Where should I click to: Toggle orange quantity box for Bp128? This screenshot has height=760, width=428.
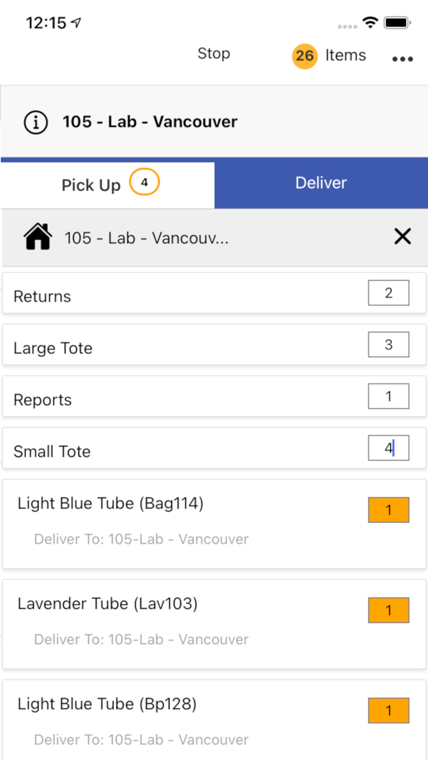[388, 711]
